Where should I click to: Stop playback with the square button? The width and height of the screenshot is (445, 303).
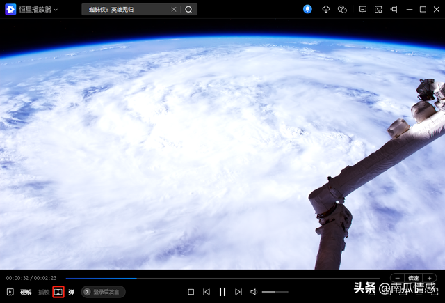(191, 292)
